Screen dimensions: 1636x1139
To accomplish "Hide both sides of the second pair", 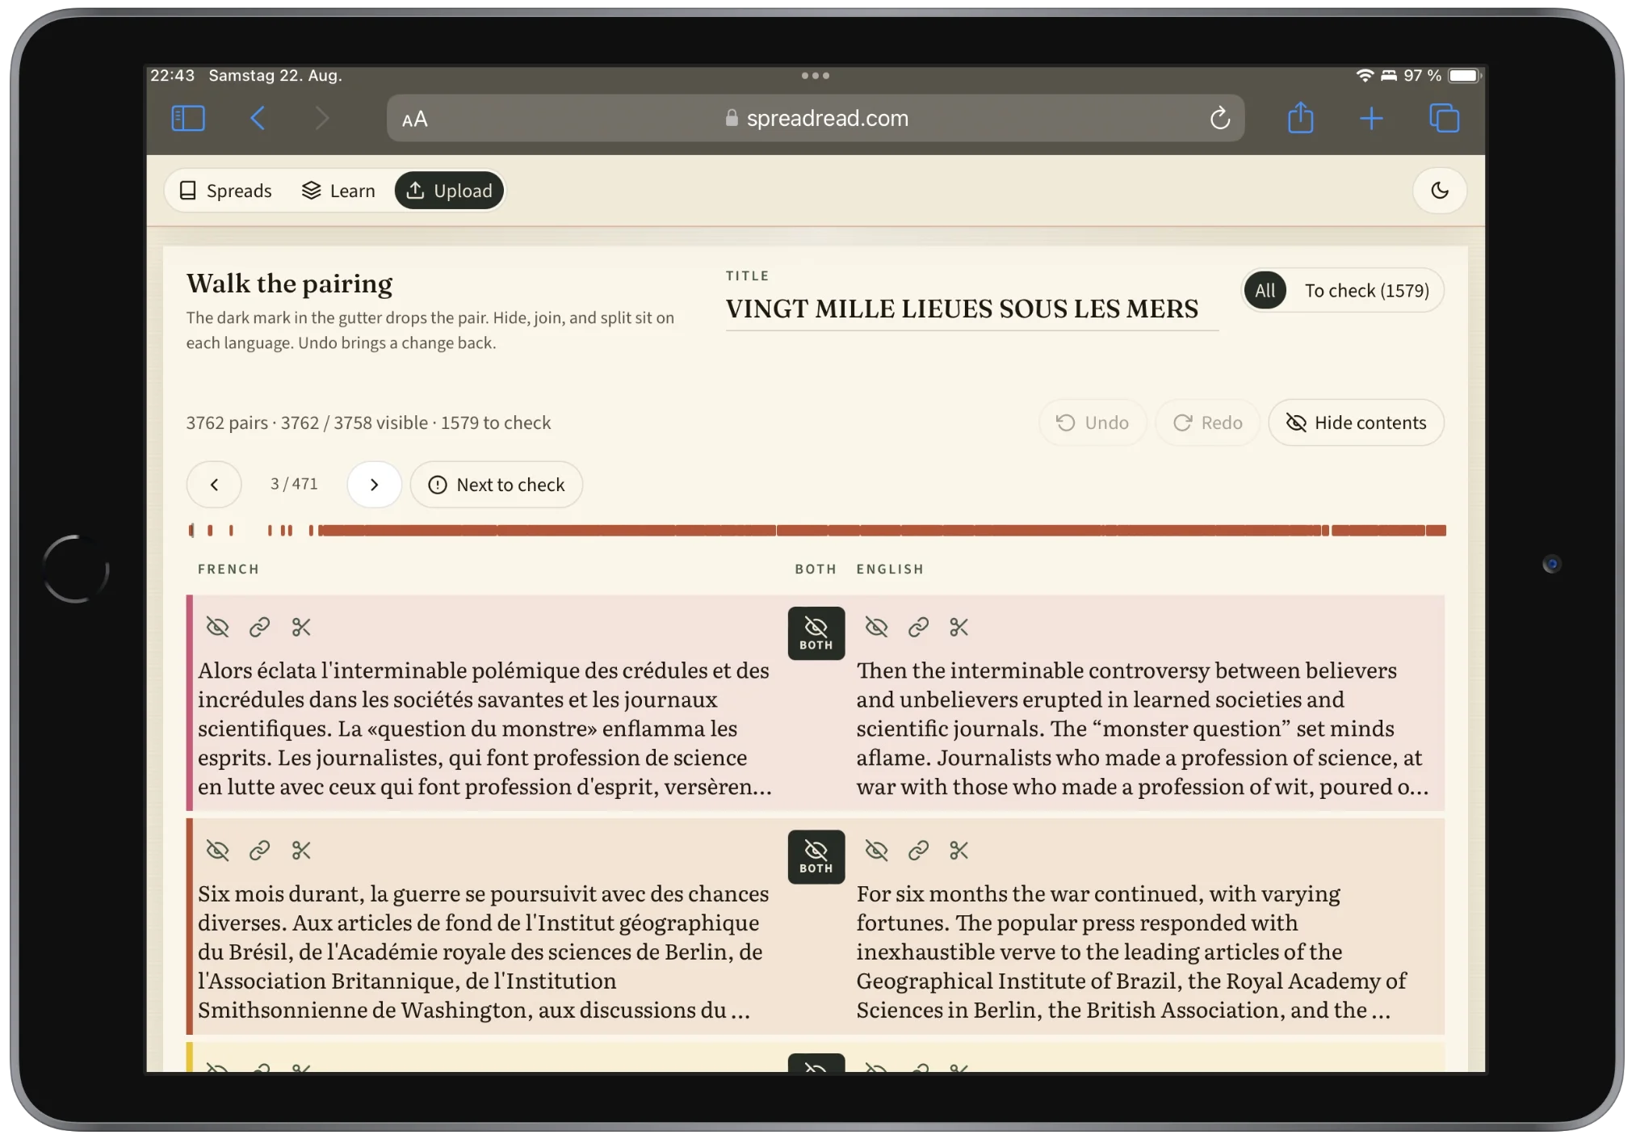I will click(816, 856).
